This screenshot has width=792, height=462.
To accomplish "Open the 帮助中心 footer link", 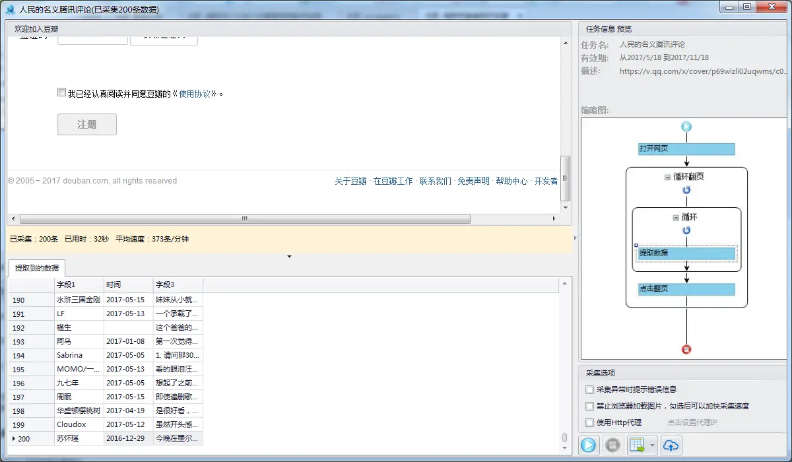I will coord(511,181).
